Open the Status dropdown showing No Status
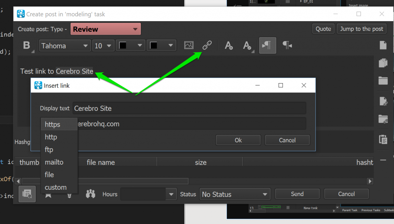Viewport: 394px width, 224px height. pyautogui.click(x=235, y=194)
